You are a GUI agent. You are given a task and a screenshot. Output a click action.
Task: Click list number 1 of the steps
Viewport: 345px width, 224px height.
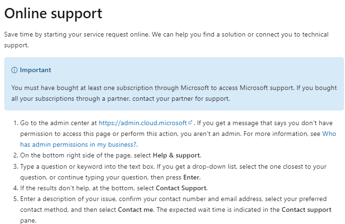coord(15,123)
